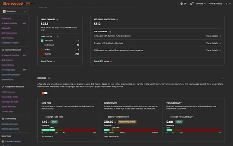Open AI Prompt Ideas
This screenshot has width=233, height=146.
pyautogui.click(x=8, y=70)
